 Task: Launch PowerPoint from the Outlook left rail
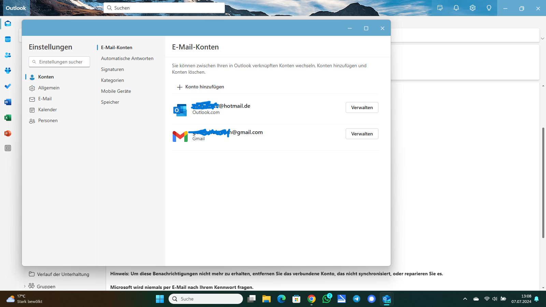tap(8, 133)
